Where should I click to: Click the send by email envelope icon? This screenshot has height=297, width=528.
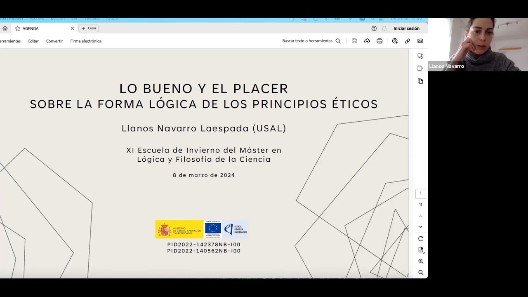click(x=420, y=41)
